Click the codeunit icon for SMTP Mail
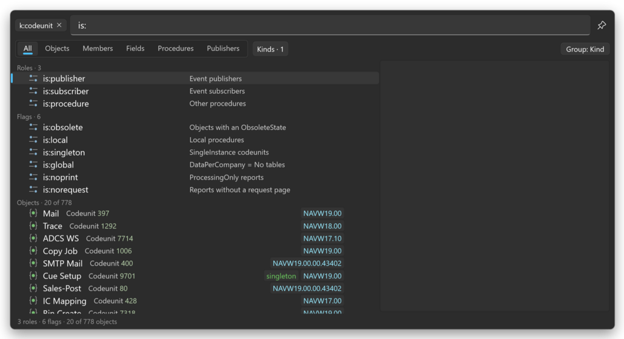Screen dimensions: 624x339 pos(33,263)
